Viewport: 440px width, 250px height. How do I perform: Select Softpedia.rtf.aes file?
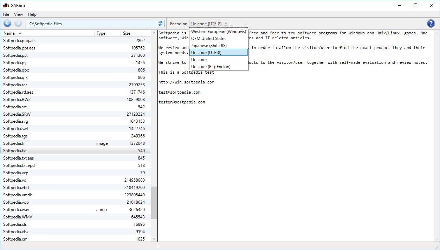coord(76,92)
